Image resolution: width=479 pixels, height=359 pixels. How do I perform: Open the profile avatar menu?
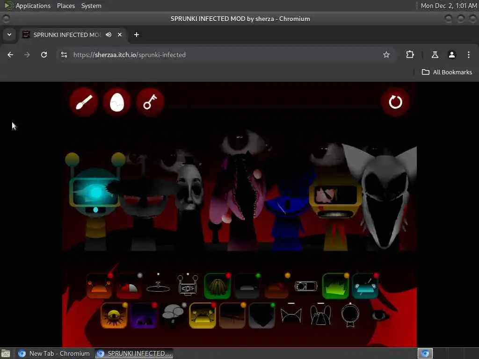tap(452, 55)
